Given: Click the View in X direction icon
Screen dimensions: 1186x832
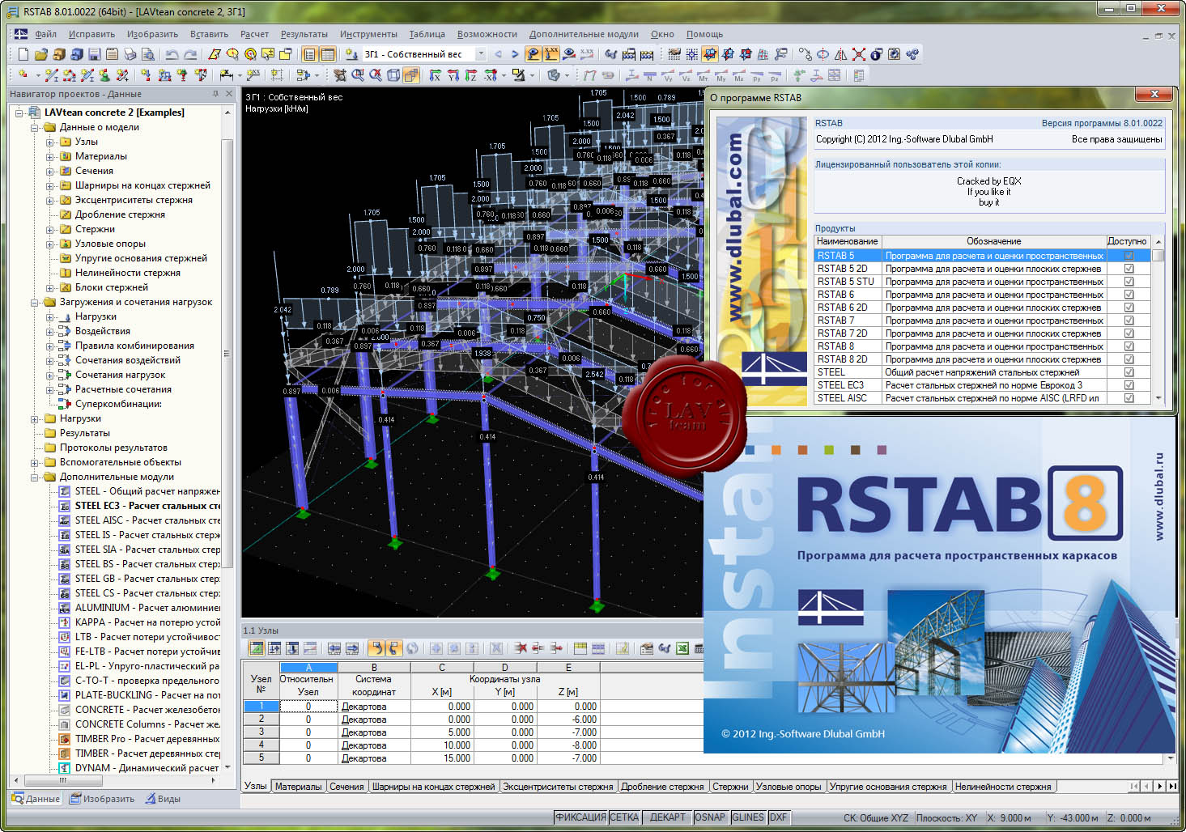Looking at the screenshot, I should click(435, 75).
